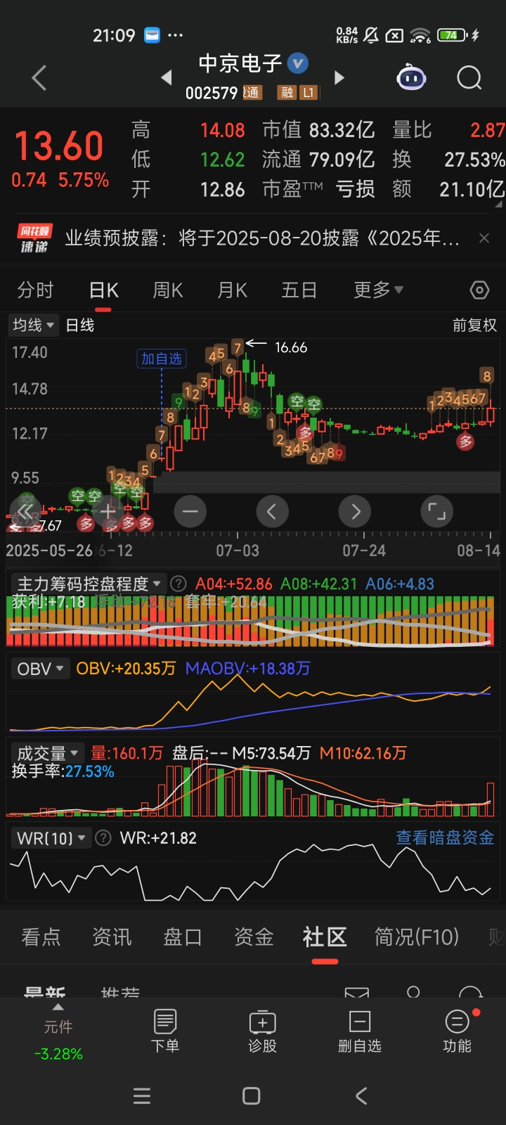Switch to previous stock with left triangle

tap(167, 77)
